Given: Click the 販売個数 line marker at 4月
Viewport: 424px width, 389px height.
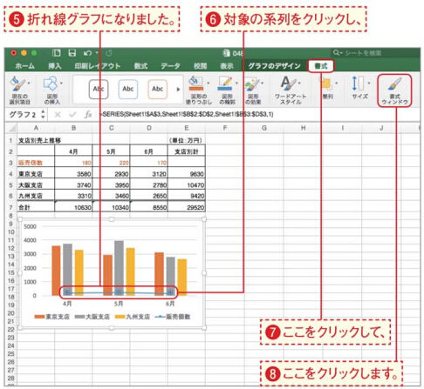Looking at the screenshot, I should pos(67,293).
